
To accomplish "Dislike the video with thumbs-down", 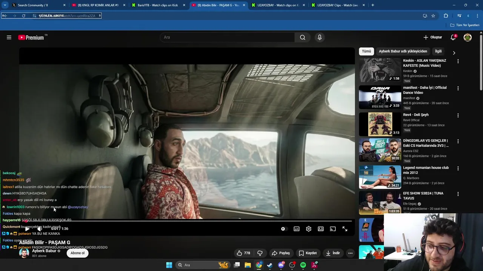I will click(260, 253).
